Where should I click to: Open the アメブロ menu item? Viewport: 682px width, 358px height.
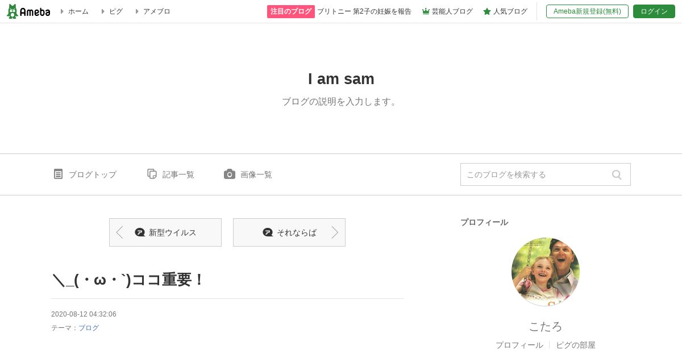tap(156, 11)
